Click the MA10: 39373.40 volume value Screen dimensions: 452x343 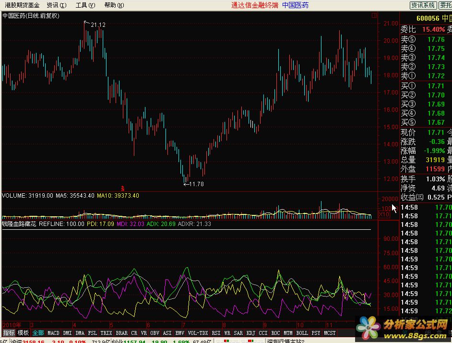click(118, 196)
